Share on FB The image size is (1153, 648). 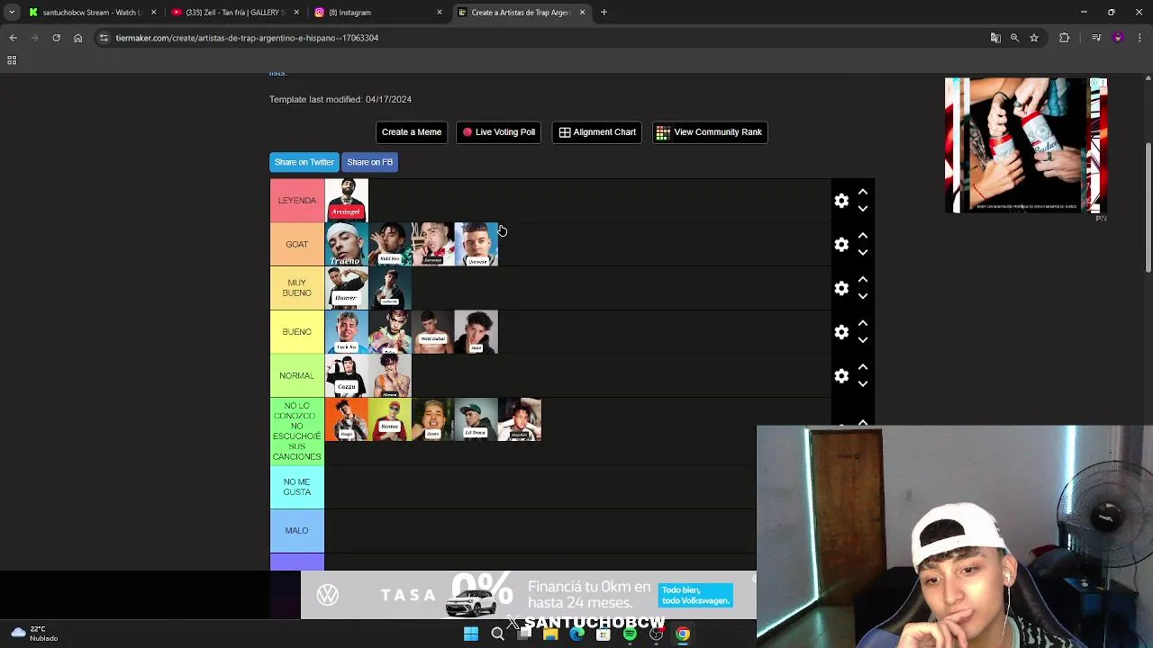tap(369, 162)
